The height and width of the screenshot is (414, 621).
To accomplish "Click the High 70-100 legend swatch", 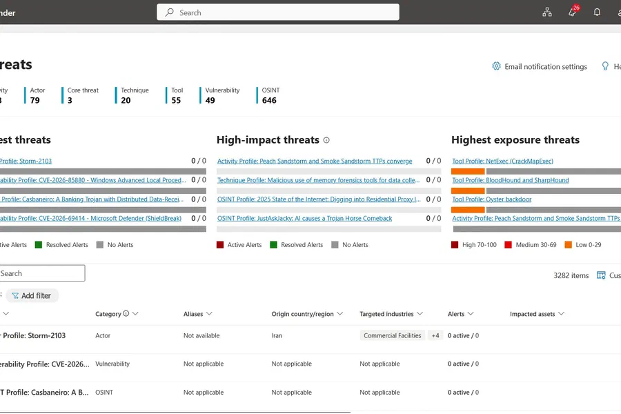I will (x=455, y=245).
